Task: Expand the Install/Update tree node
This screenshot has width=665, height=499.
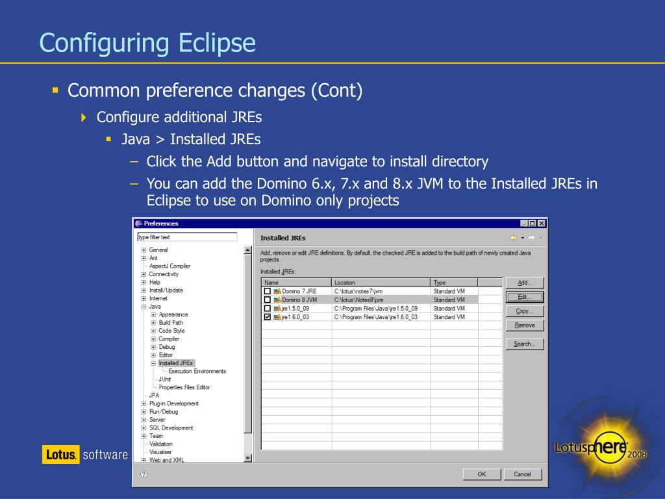Action: (x=144, y=290)
